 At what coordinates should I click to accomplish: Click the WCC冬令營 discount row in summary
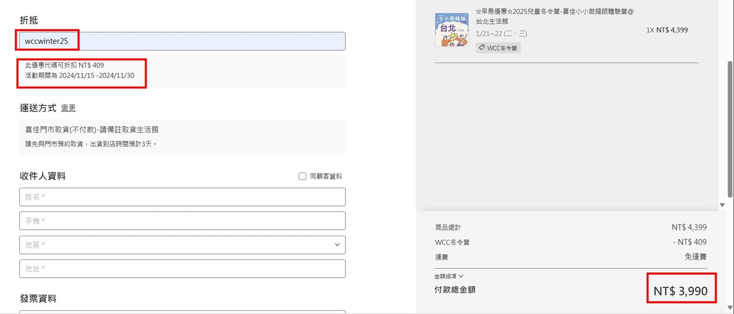452,242
